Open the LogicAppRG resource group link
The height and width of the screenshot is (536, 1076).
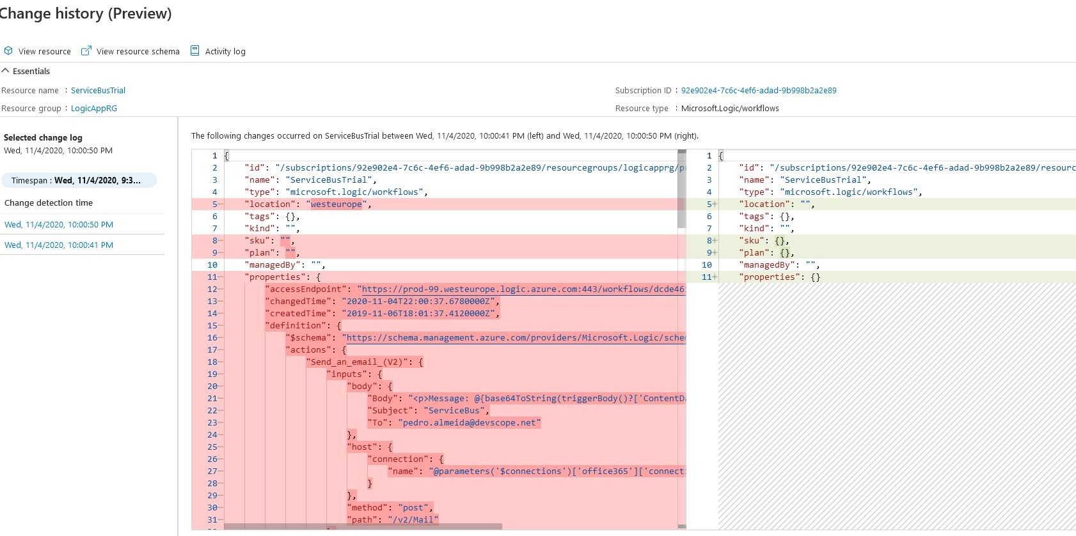(93, 109)
